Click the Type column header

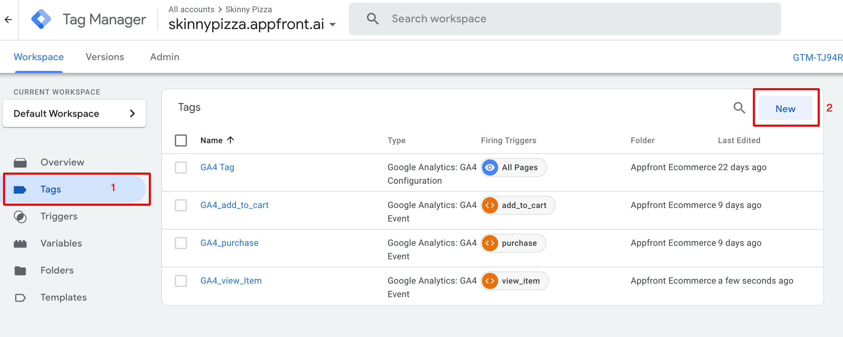point(397,140)
